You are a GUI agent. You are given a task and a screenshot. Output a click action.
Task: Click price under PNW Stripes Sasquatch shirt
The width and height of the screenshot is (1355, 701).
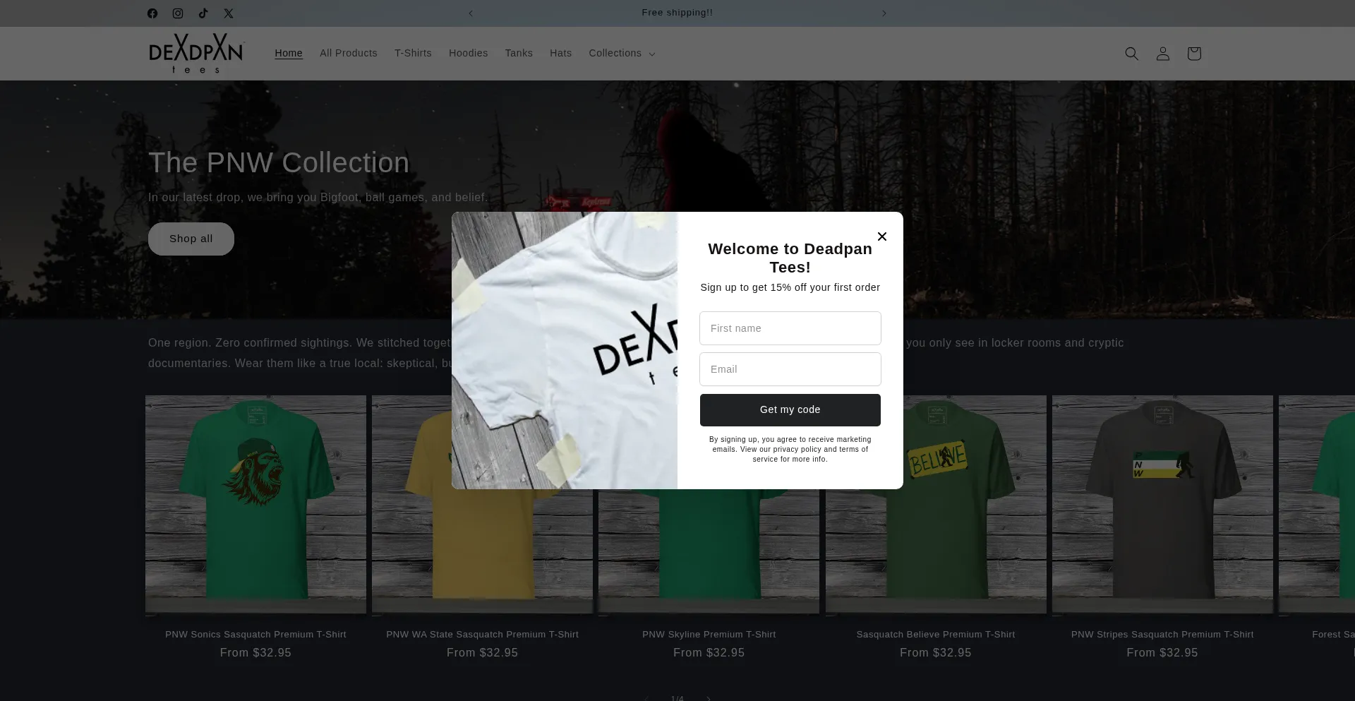tap(1162, 653)
